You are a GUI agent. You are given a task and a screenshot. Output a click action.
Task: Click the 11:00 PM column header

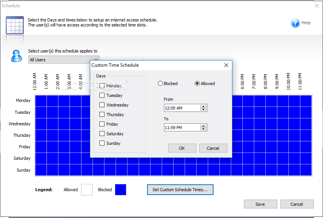pos(300,82)
